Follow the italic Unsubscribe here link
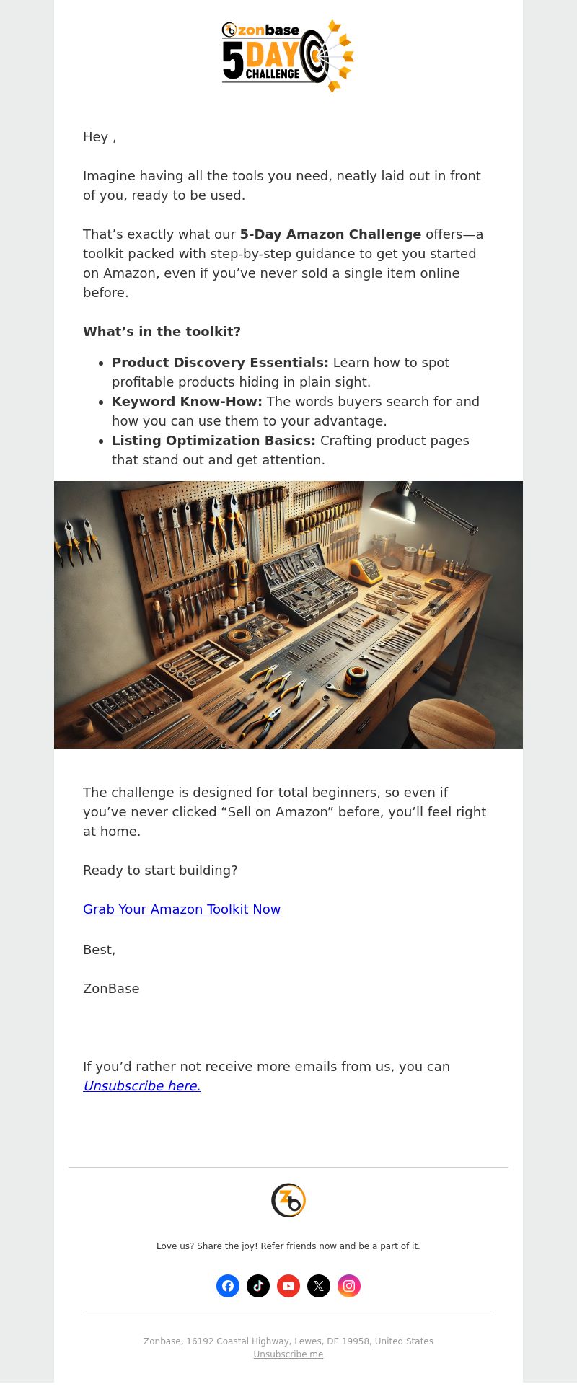This screenshot has width=577, height=1397. tap(141, 1085)
